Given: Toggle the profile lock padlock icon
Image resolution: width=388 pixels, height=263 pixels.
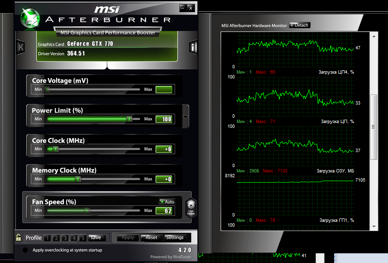Looking at the screenshot, I should 18,237.
